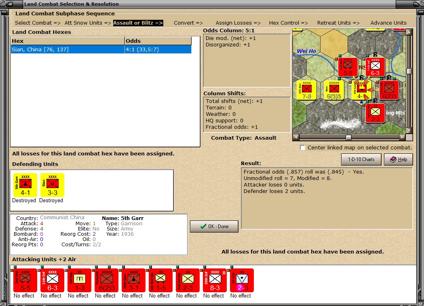Click the map's vertical scrollbar down arrow
The width and height of the screenshot is (424, 306).
[409, 131]
